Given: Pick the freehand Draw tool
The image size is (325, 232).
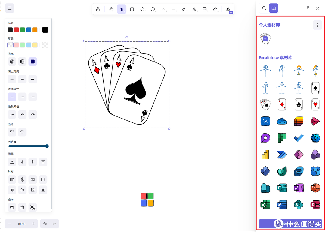Looking at the screenshot, I should point(184,9).
